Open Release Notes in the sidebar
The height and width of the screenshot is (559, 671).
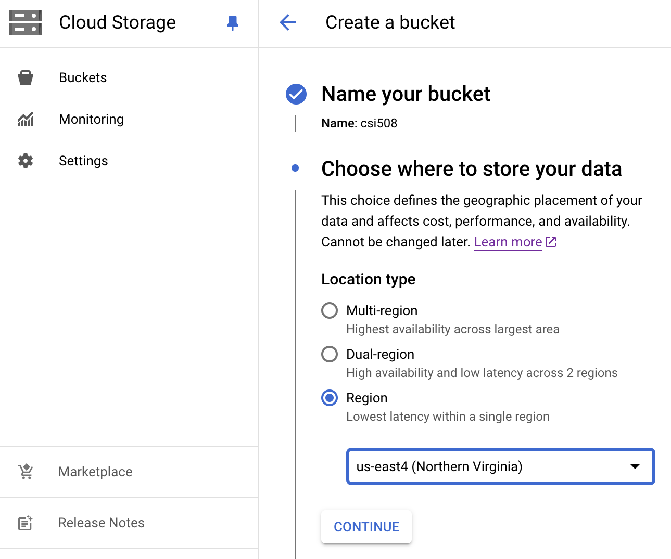pyautogui.click(x=102, y=523)
